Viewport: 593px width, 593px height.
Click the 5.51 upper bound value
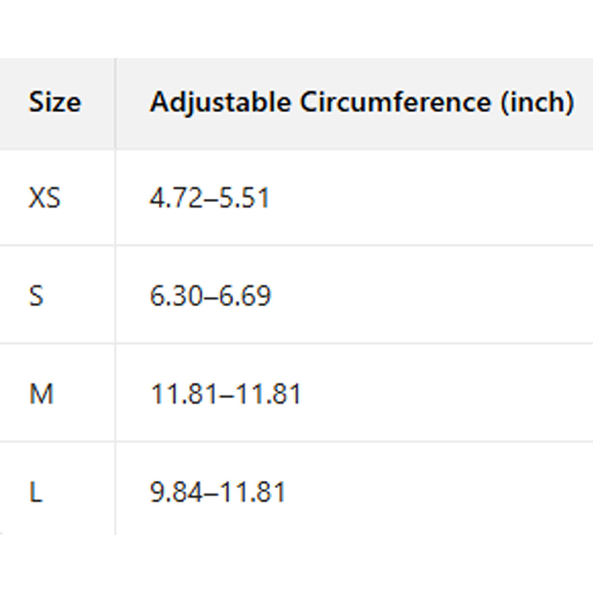tap(244, 198)
